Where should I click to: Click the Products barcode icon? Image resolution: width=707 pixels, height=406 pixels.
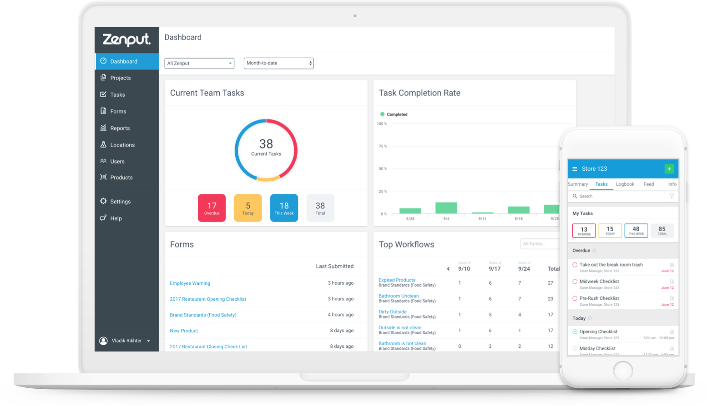(103, 177)
